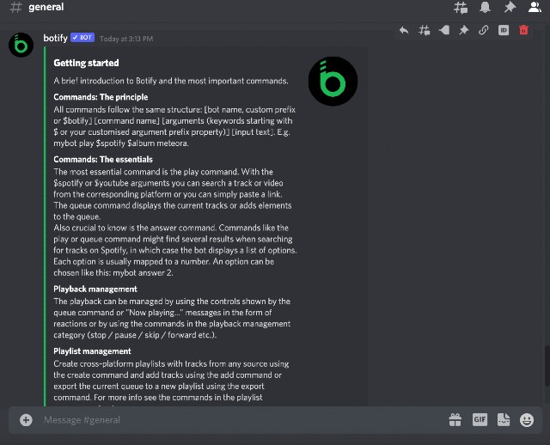
Task: Click the general channel name
Action: pos(46,7)
